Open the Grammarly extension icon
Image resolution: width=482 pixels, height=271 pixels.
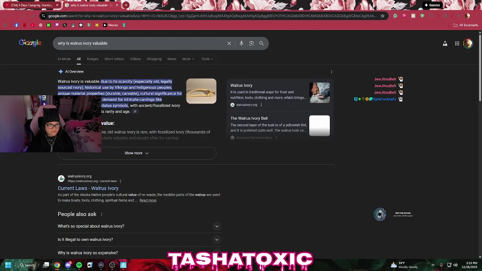395,16
